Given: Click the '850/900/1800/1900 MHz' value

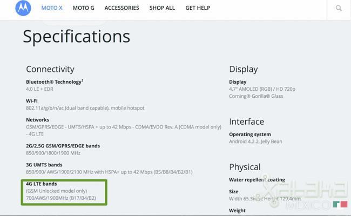Looking at the screenshot, I should point(53,153).
